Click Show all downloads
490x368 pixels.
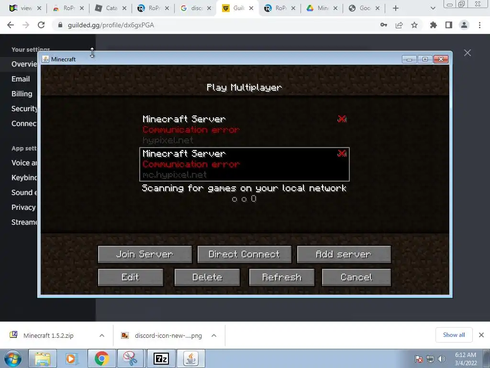pyautogui.click(x=454, y=335)
